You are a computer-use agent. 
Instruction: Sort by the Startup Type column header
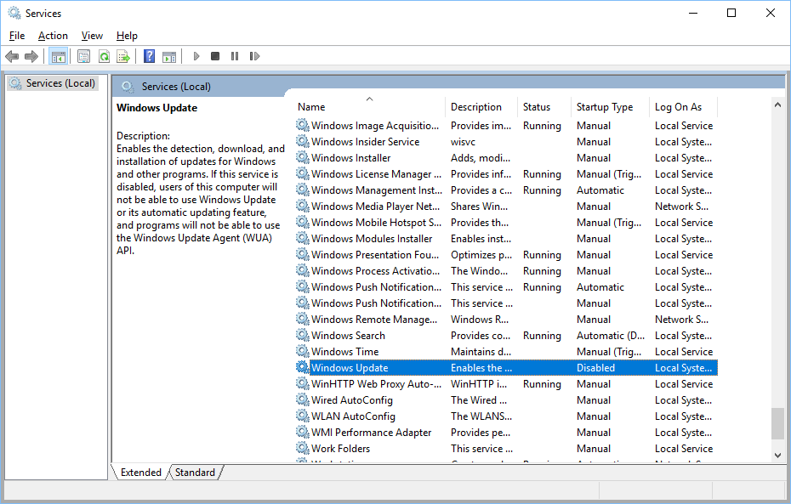[x=611, y=107]
